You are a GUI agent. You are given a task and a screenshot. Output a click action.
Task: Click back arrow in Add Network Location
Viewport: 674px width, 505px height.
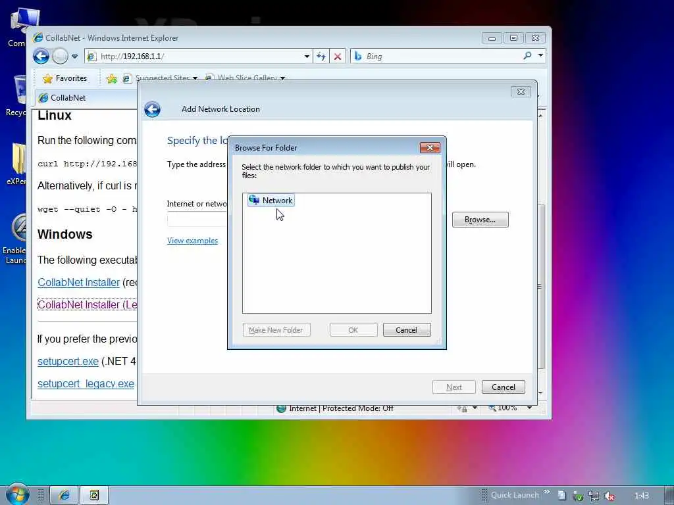152,109
